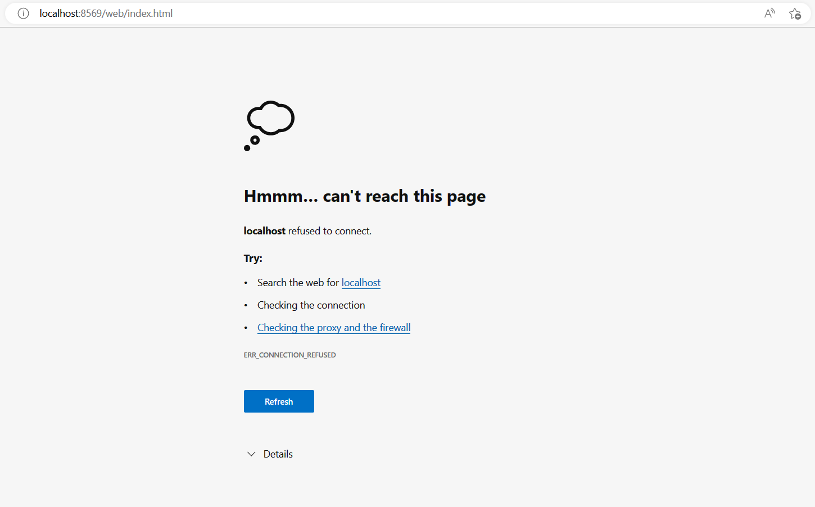Click the ERR_CONNECTION_REFUSED error code text

coord(290,355)
